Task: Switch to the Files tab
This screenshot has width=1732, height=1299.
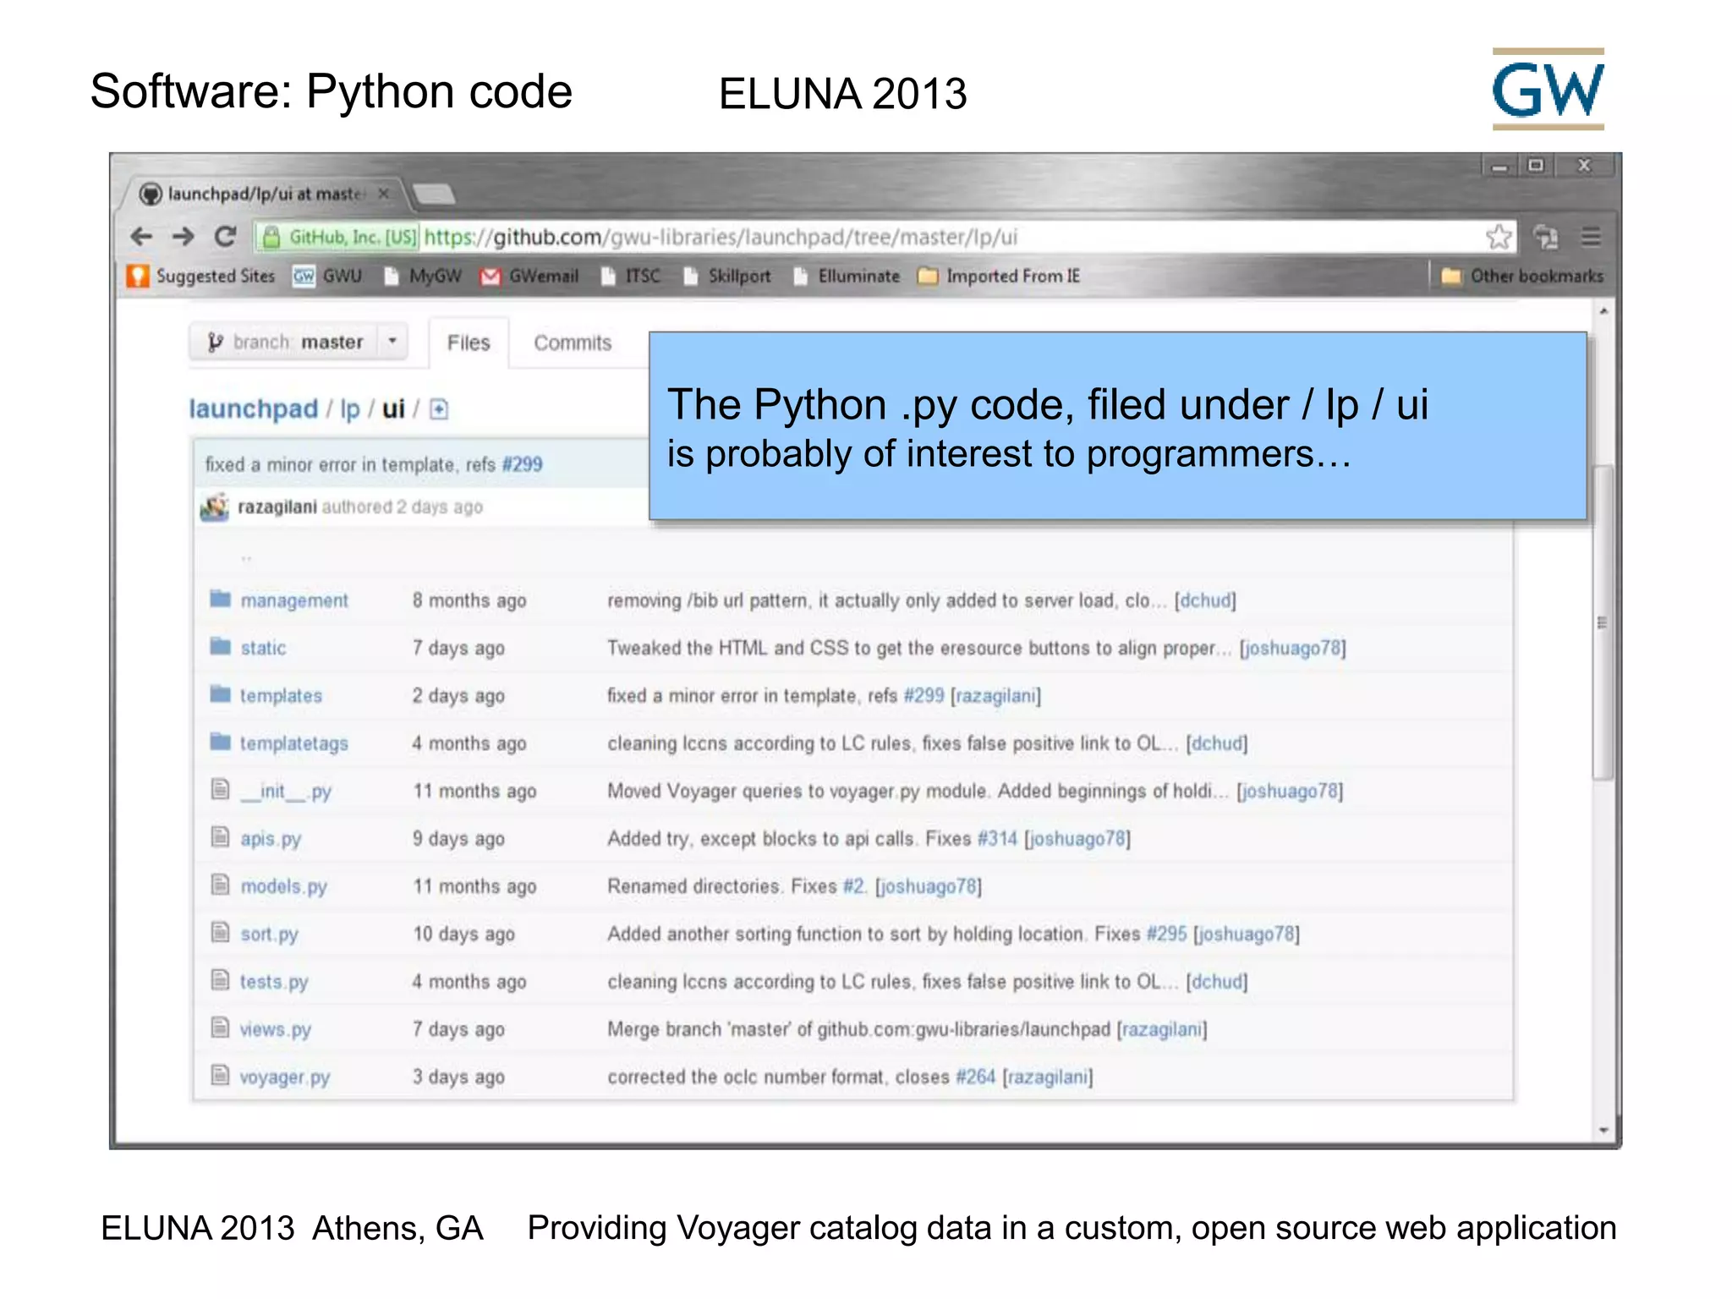Action: coord(469,343)
